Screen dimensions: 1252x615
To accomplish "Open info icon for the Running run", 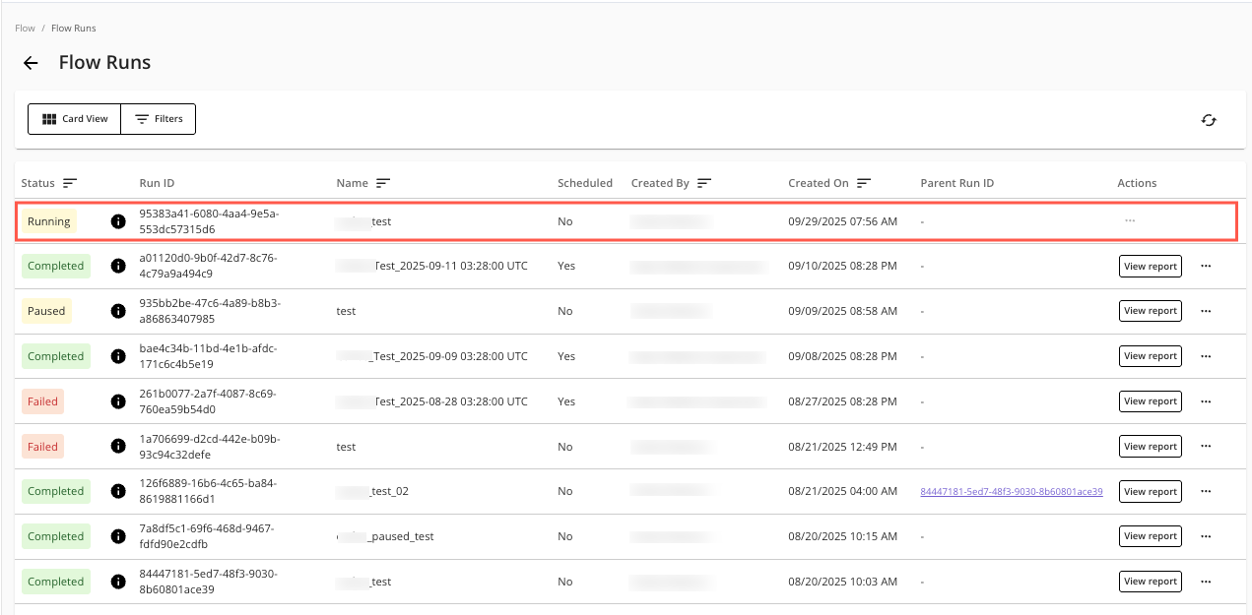I will click(x=118, y=221).
